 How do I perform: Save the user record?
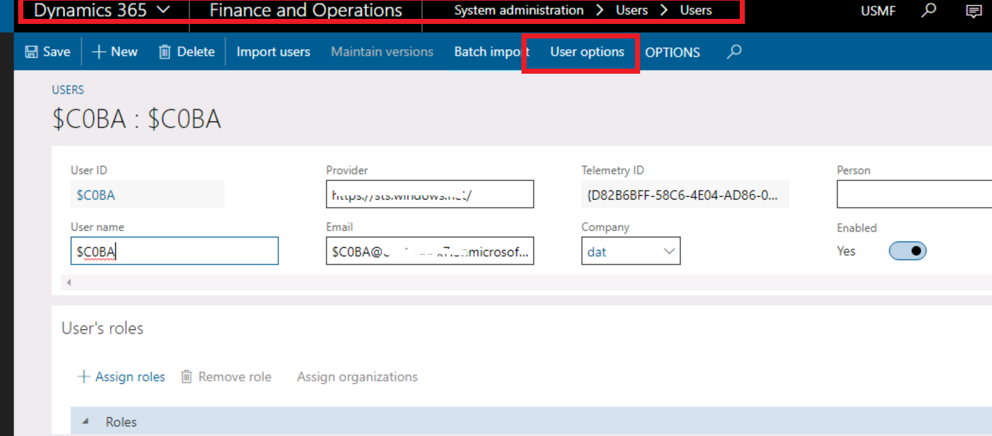[x=47, y=52]
